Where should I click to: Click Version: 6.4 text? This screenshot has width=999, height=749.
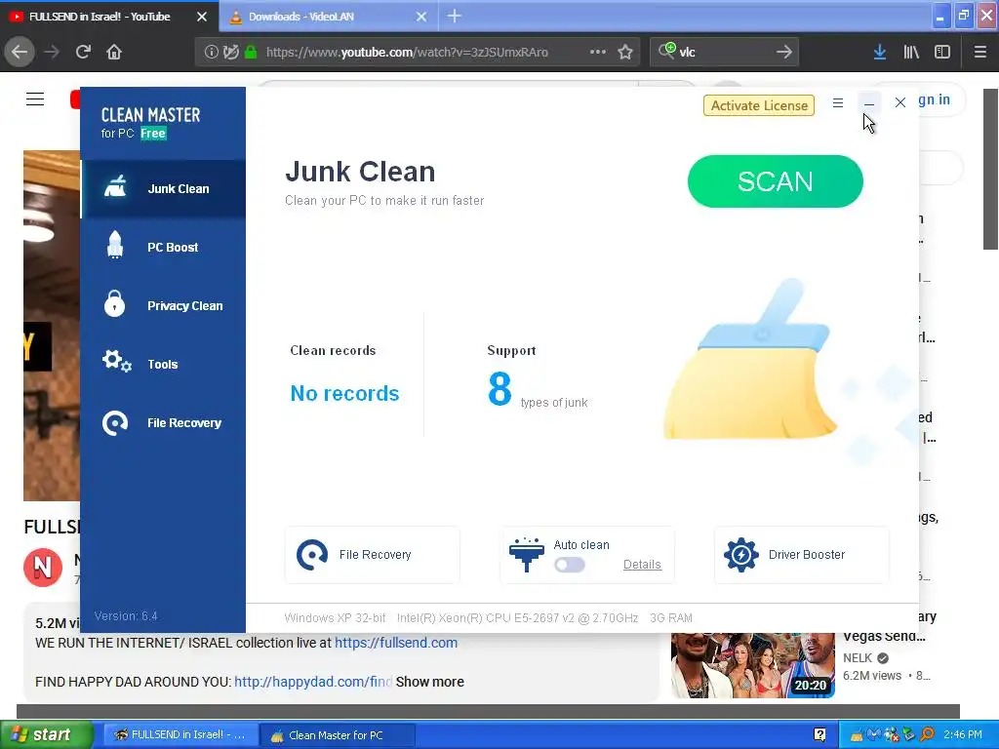pos(126,616)
